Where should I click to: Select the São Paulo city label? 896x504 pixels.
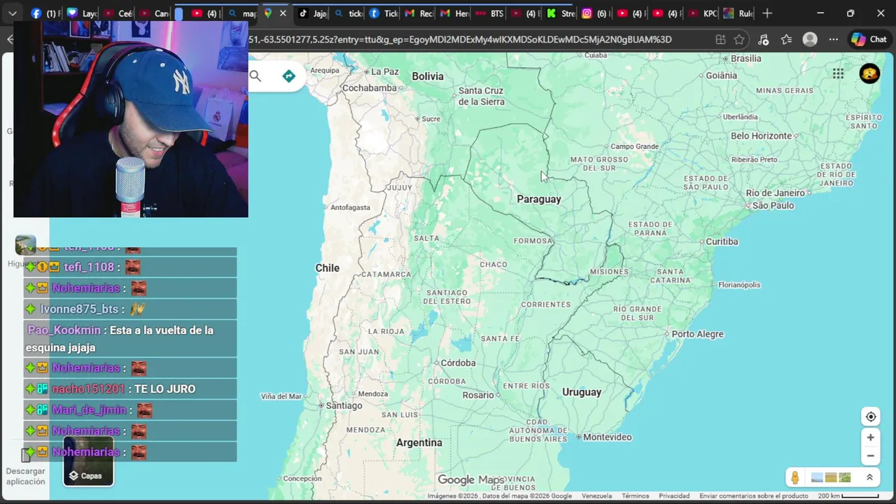pos(773,205)
